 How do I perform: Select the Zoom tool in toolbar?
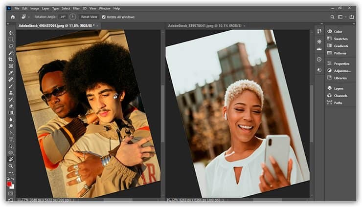[x=11, y=166]
